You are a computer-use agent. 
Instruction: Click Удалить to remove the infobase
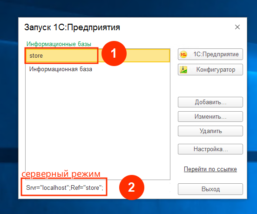[210, 131]
